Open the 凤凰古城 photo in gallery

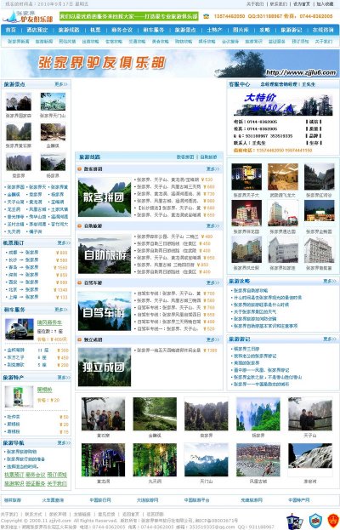coord(258,460)
